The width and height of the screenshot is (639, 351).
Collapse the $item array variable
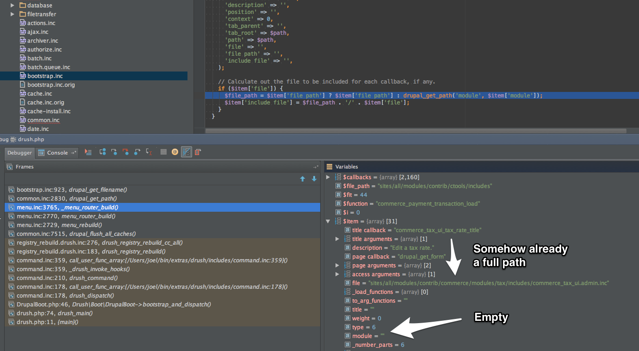328,221
